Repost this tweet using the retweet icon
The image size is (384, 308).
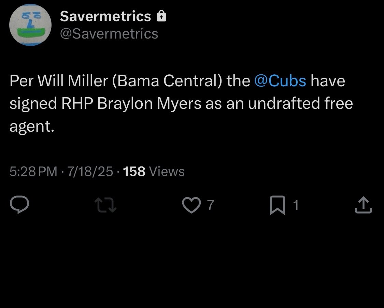pos(105,205)
